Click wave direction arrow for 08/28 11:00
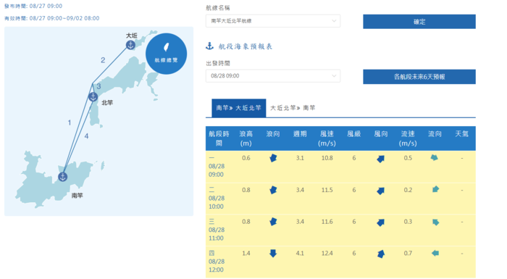The image size is (507, 279). click(273, 221)
